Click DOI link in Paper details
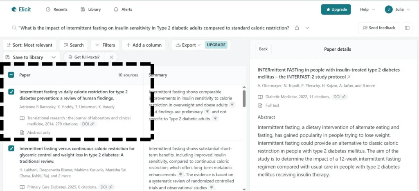Screen dimensions: 419x191 pos(340,97)
